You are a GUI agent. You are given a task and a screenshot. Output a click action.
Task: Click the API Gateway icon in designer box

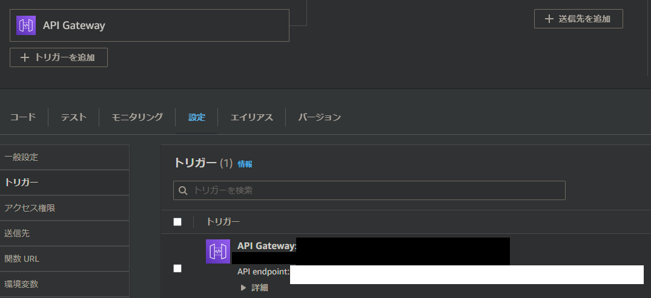pyautogui.click(x=26, y=25)
